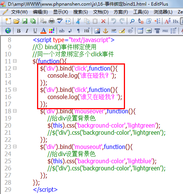Open the 方案(F) menu
The width and height of the screenshot is (183, 194).
[121, 12]
